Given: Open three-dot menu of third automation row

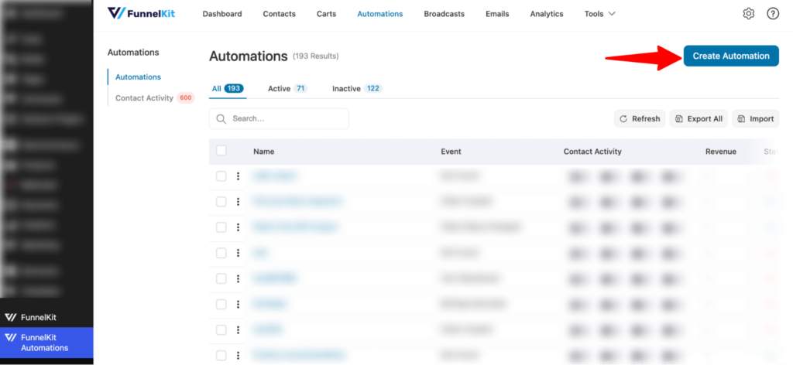Looking at the screenshot, I should [238, 227].
